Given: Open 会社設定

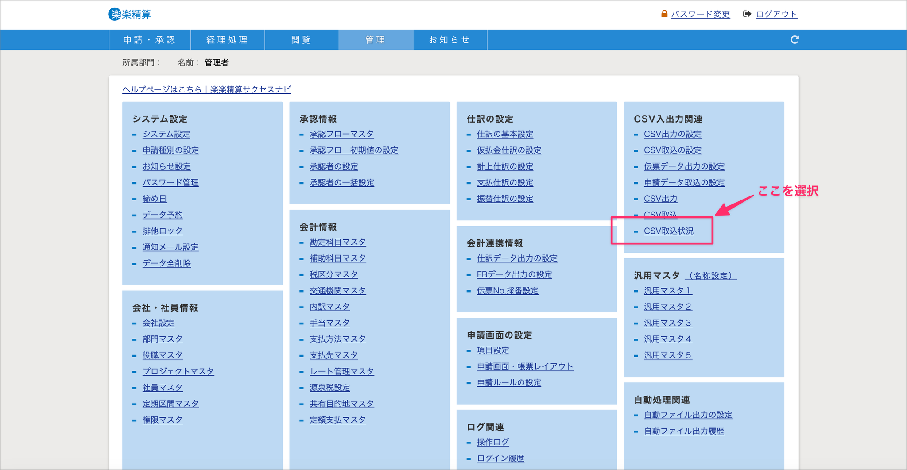Looking at the screenshot, I should (x=159, y=323).
